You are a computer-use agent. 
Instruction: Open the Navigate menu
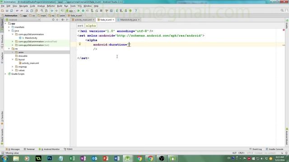tap(23, 6)
